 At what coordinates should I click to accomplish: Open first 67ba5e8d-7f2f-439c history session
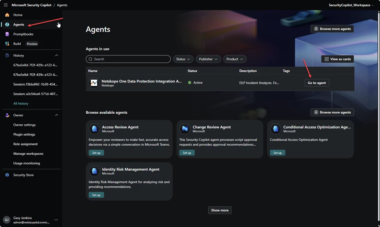(35, 65)
